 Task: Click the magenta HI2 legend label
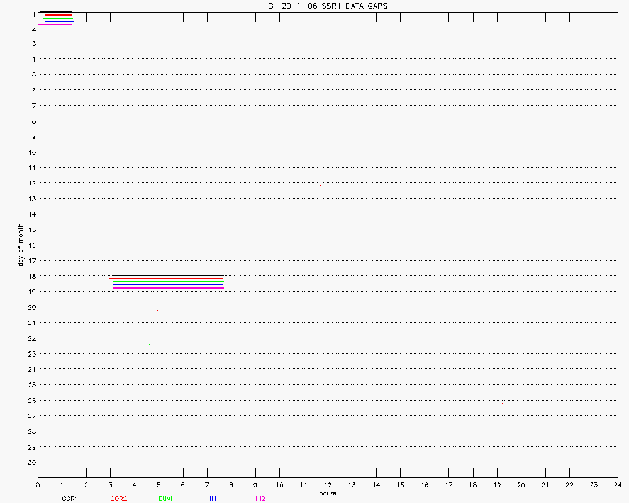coord(260,499)
